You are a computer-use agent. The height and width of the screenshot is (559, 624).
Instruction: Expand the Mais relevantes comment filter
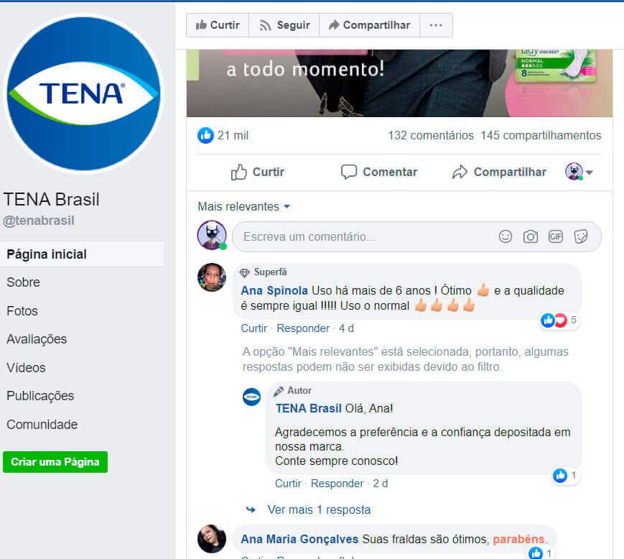tap(244, 207)
